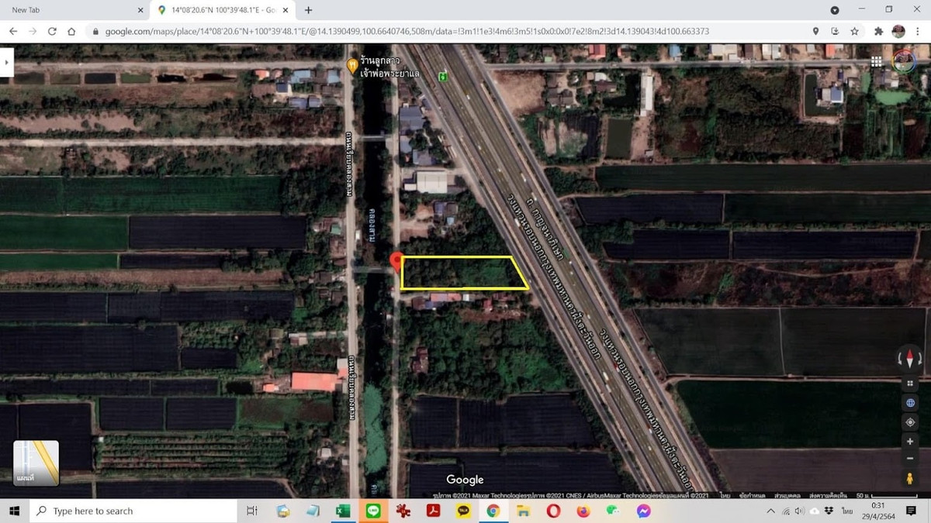Screen dimensions: 931x523
Task: Zoom in using the map plus icon
Action: point(909,441)
